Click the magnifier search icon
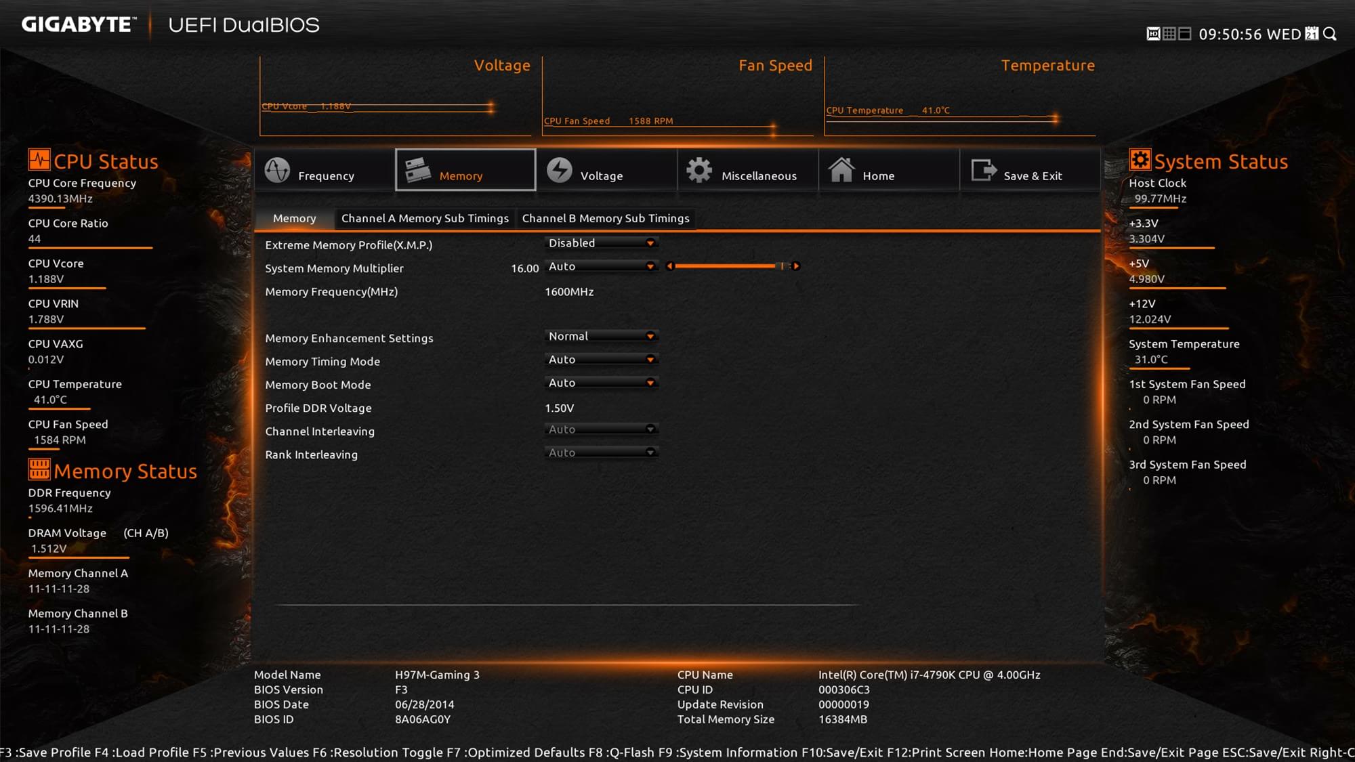The image size is (1355, 762). (1329, 34)
